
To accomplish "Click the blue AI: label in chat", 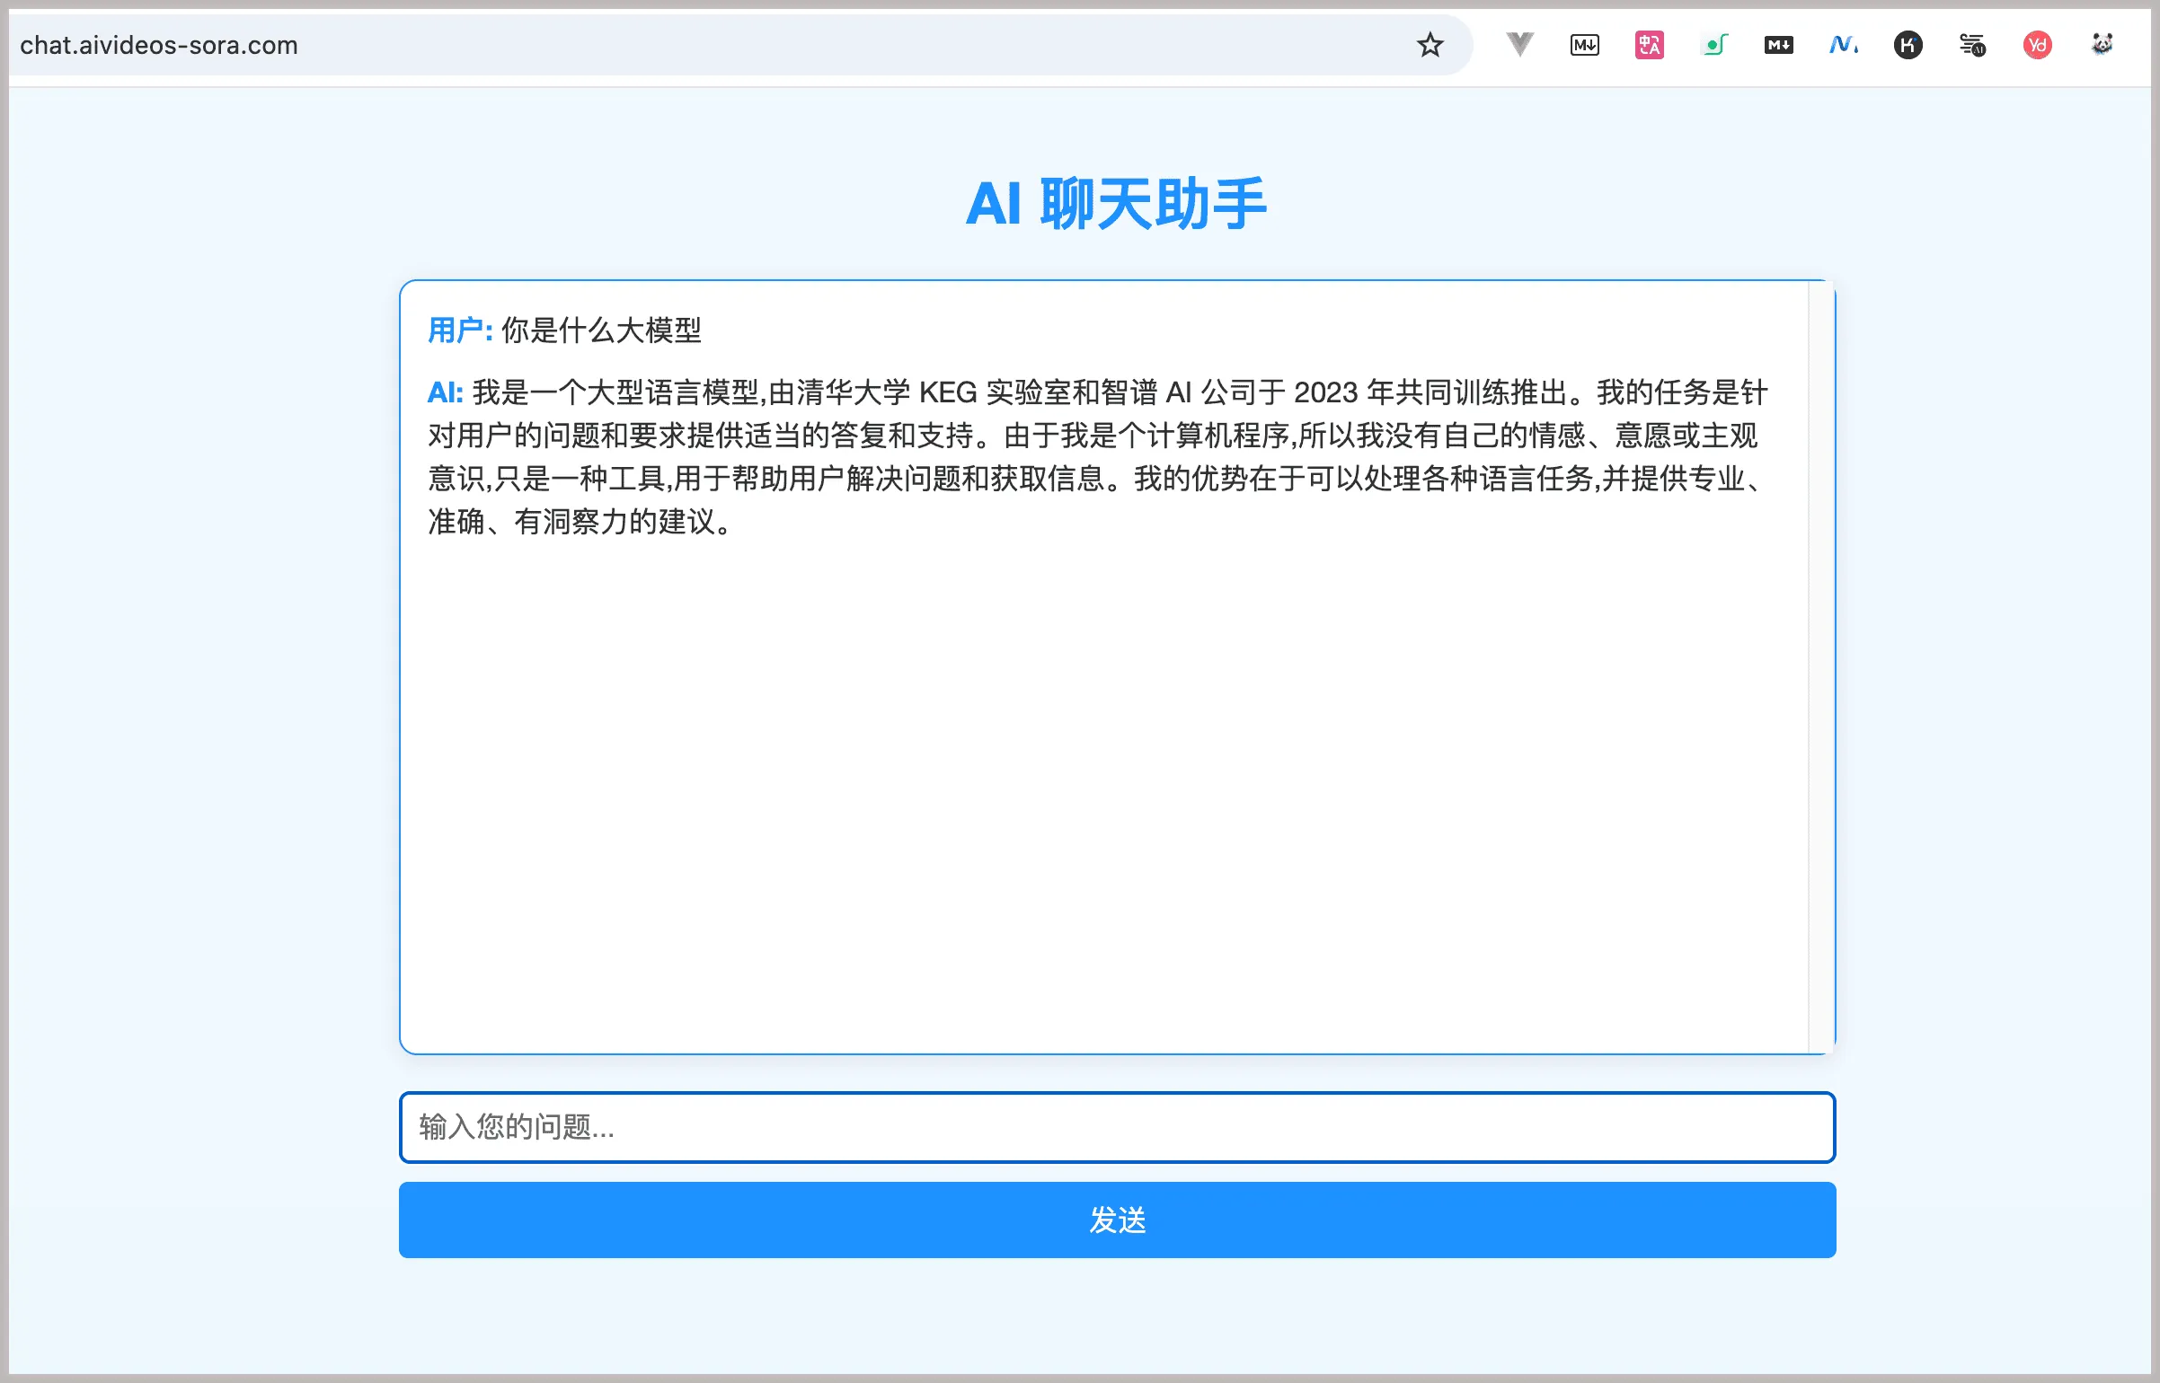I will (445, 392).
